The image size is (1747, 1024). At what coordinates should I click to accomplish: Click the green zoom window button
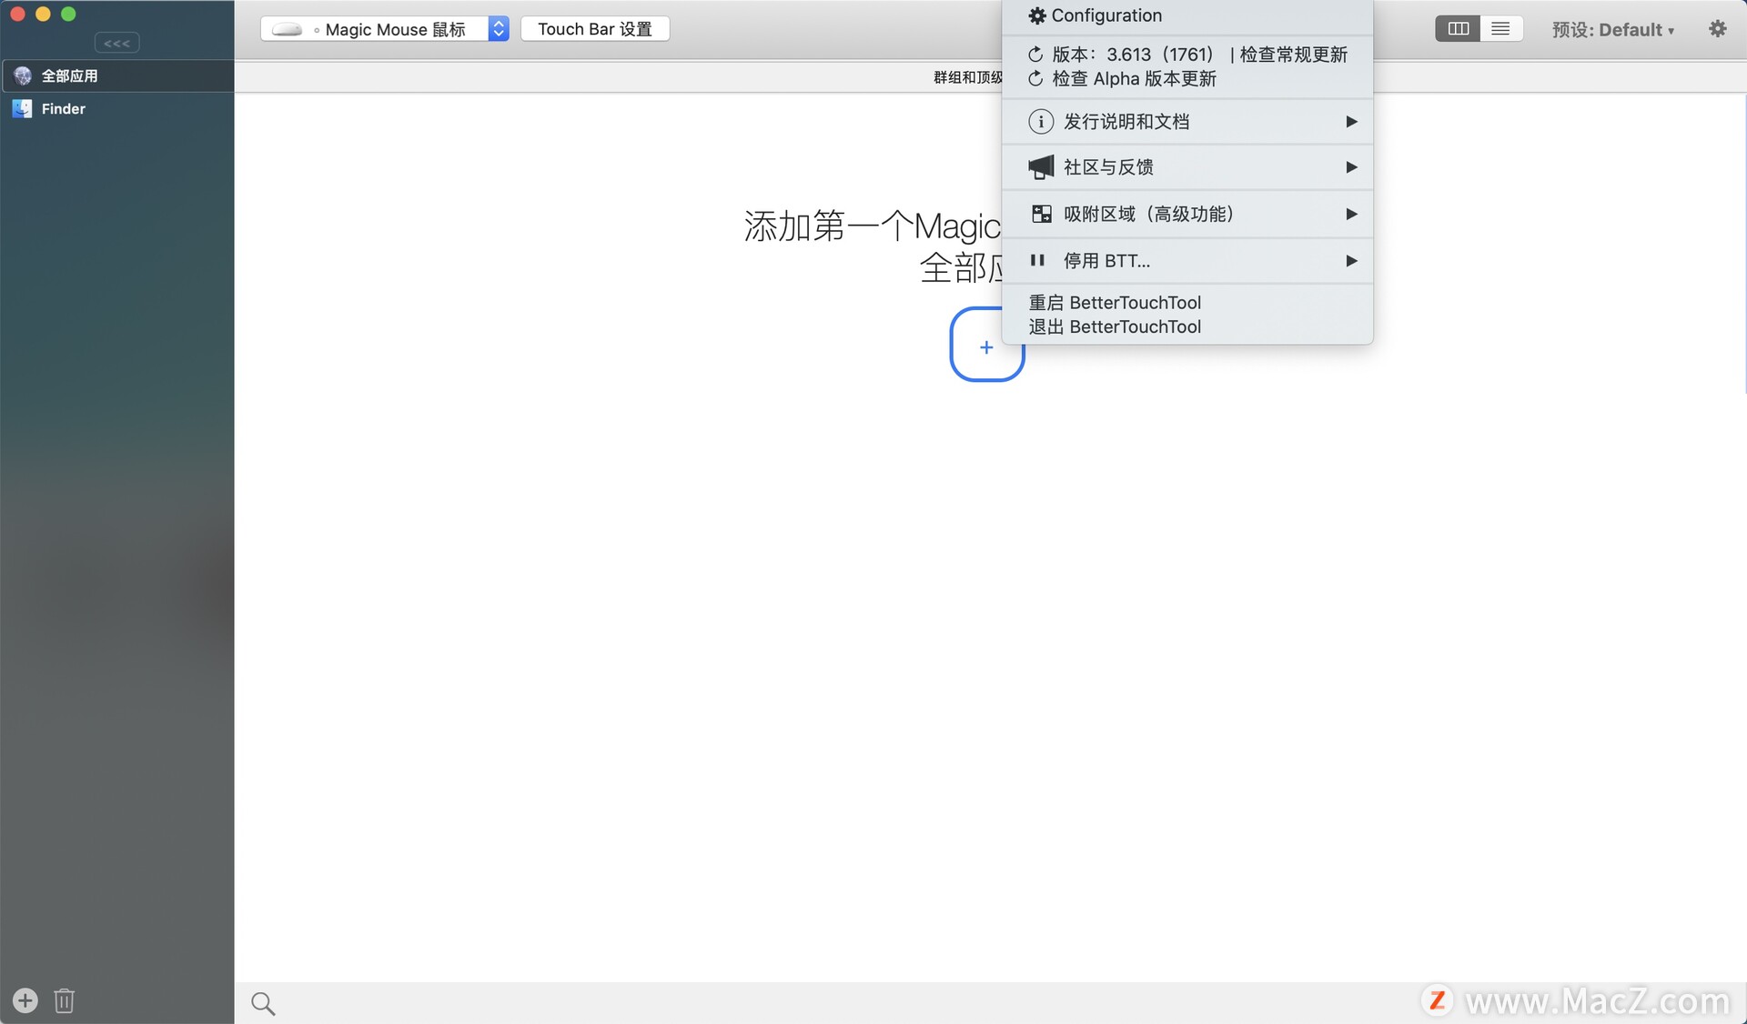(x=68, y=14)
